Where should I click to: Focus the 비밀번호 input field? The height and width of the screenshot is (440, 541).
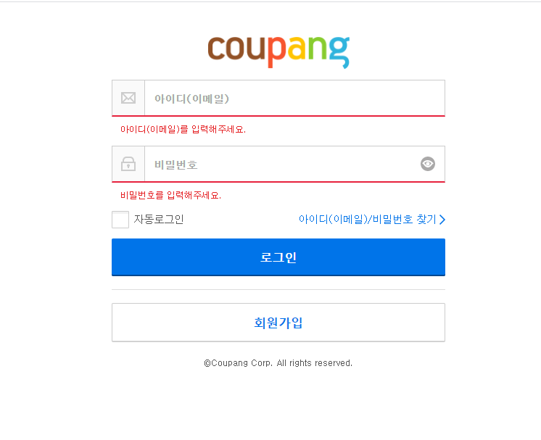281,164
